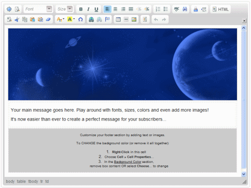Viewport: 251px width, 188px height.
Task: Toggle underline formatting
Action: [96, 9]
